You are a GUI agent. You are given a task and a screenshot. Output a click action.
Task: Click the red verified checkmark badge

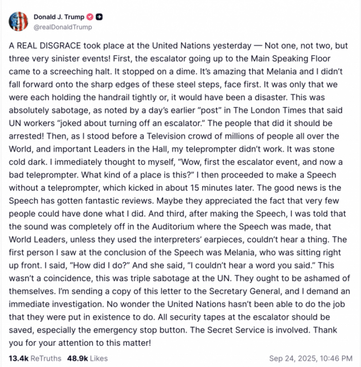click(89, 17)
